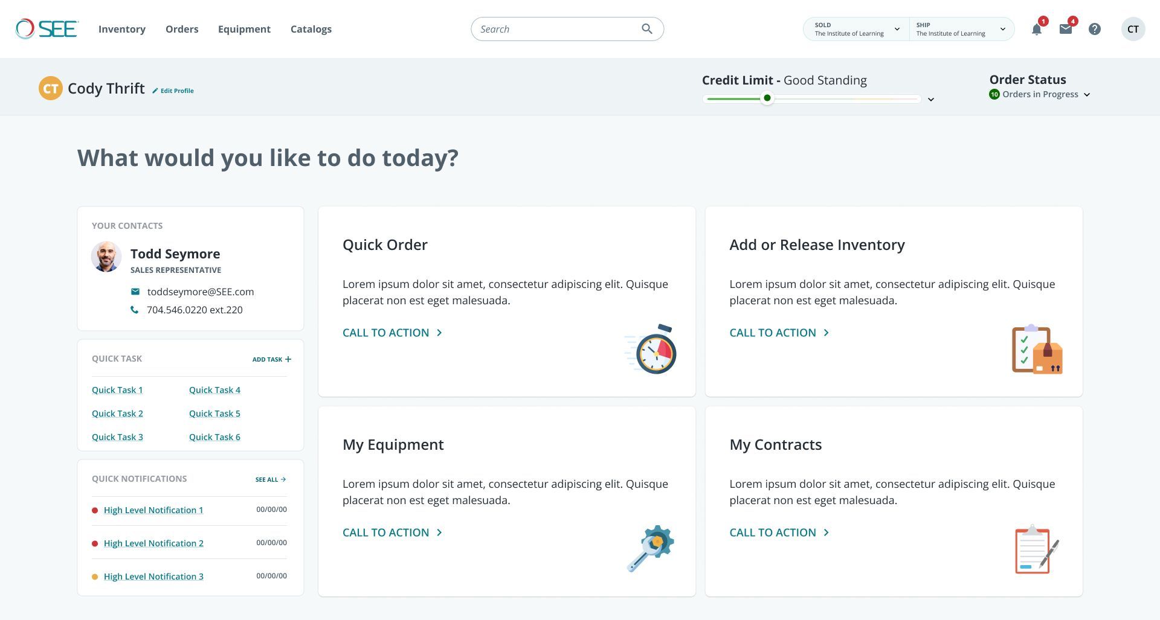1160x620 pixels.
Task: Click the notifications bell icon
Action: tap(1037, 30)
